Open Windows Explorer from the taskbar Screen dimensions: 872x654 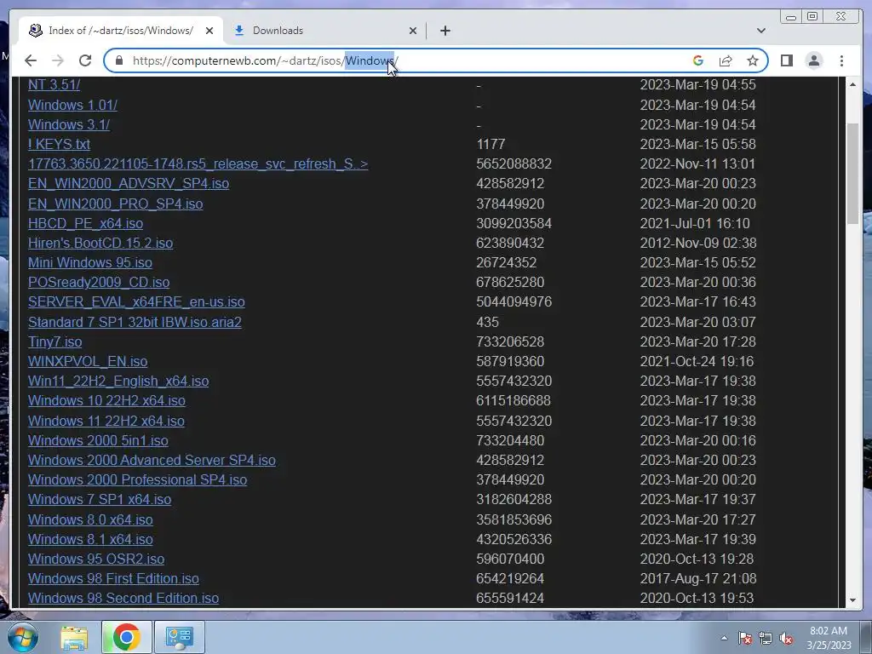[x=74, y=637]
